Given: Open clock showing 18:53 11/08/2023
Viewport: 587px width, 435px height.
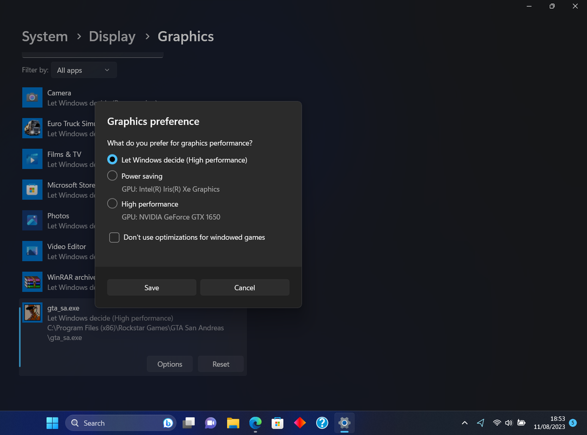Looking at the screenshot, I should (x=549, y=422).
